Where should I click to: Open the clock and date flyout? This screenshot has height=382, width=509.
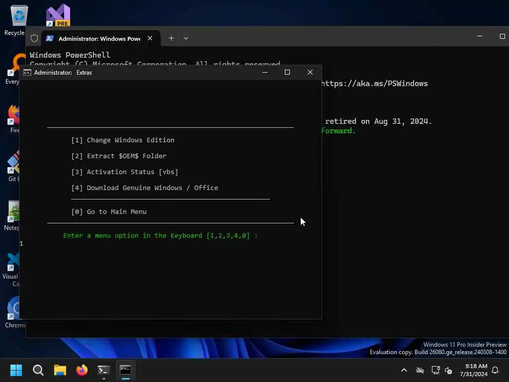point(474,370)
